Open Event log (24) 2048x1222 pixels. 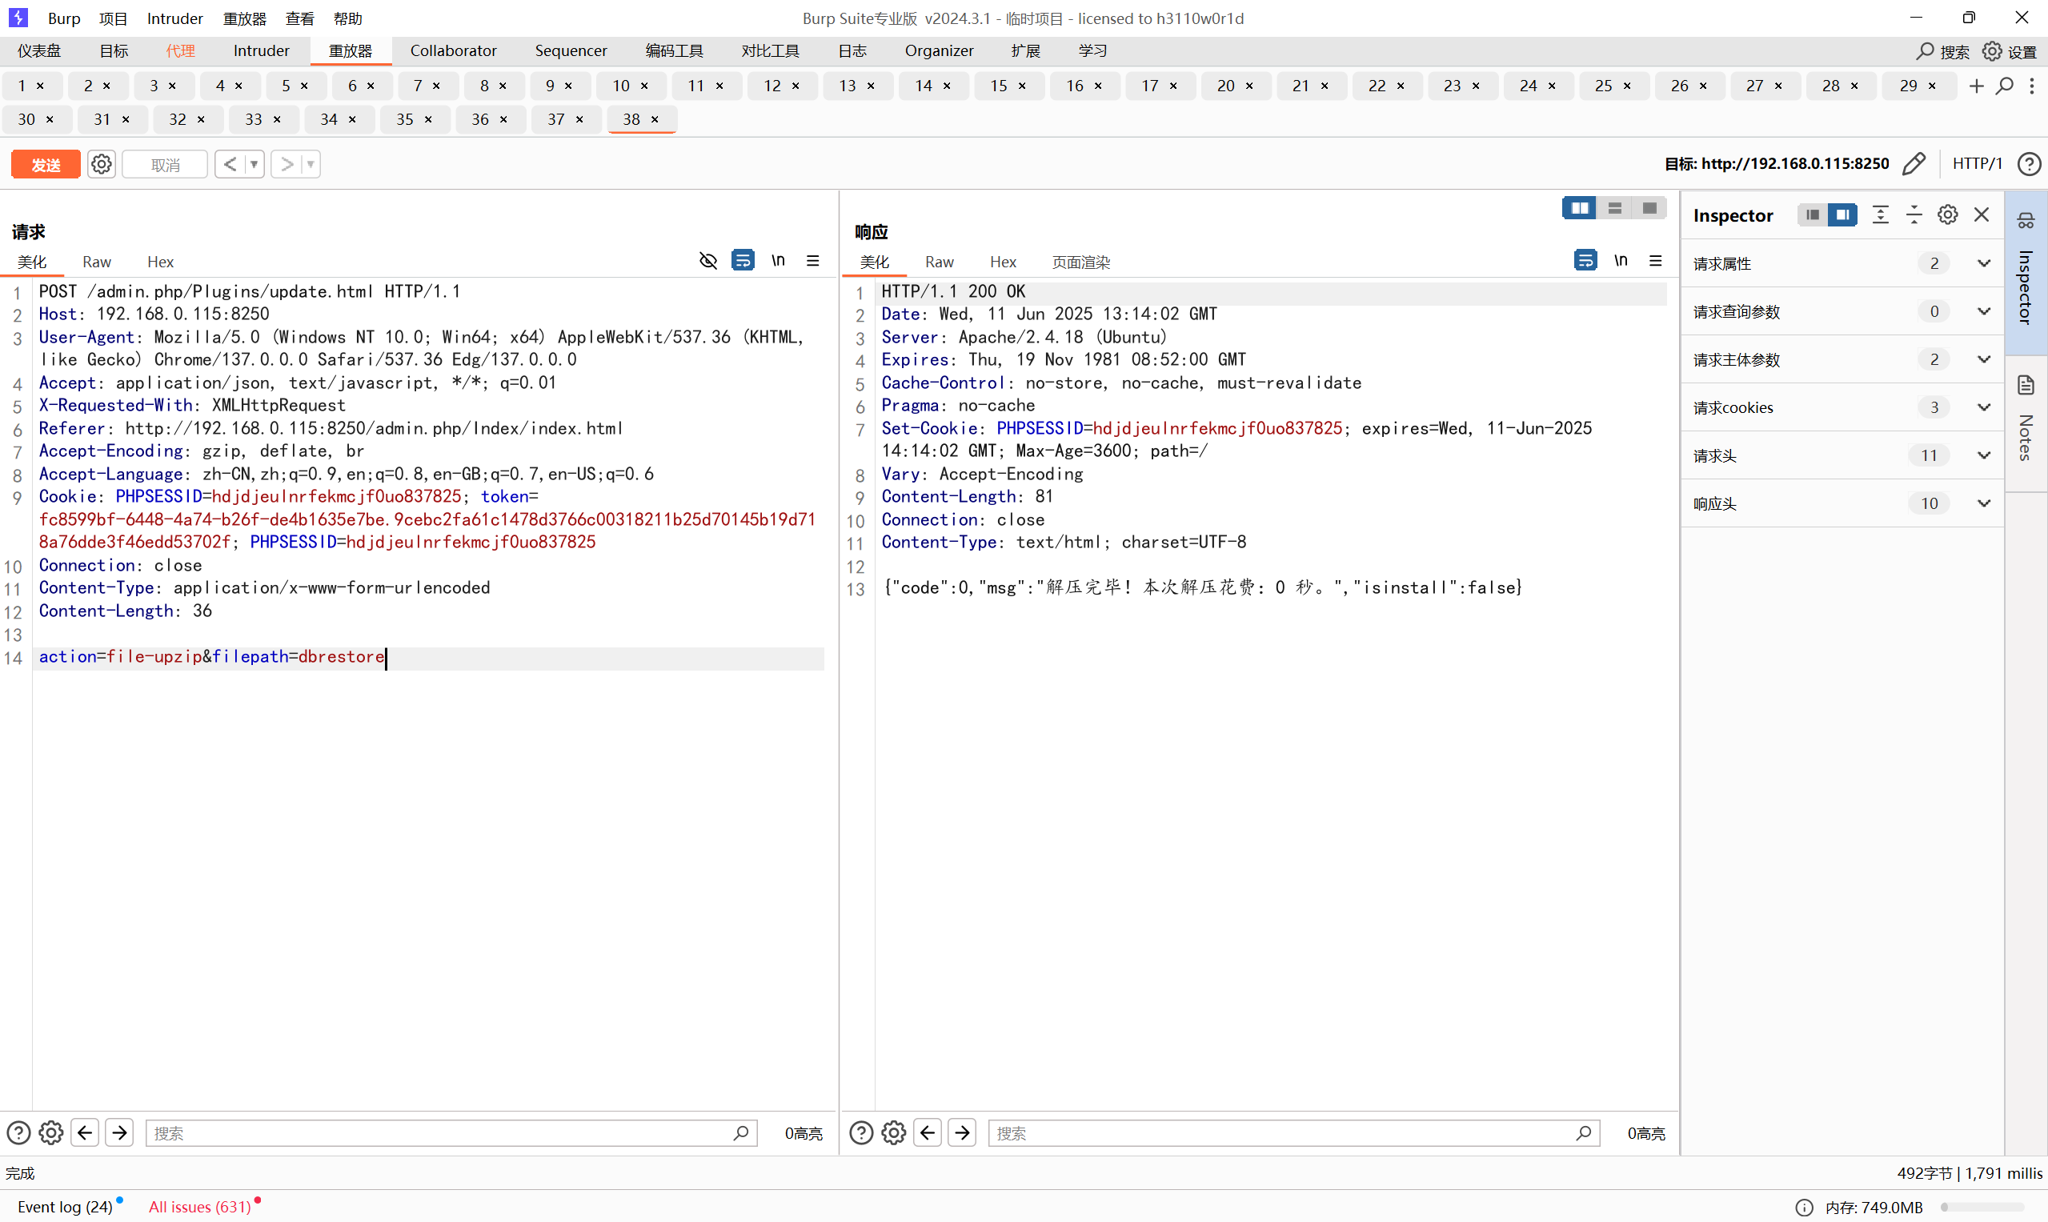coord(66,1206)
